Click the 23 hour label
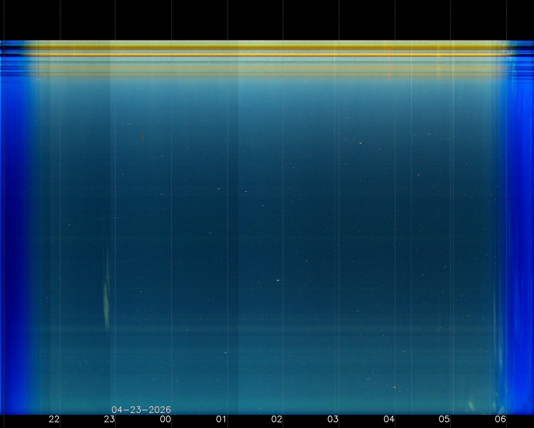534x428 pixels. pyautogui.click(x=109, y=419)
